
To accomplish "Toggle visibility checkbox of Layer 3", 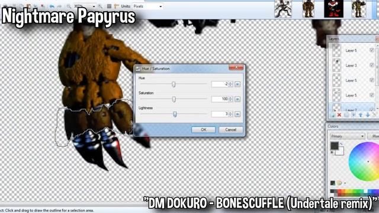I will (372, 65).
